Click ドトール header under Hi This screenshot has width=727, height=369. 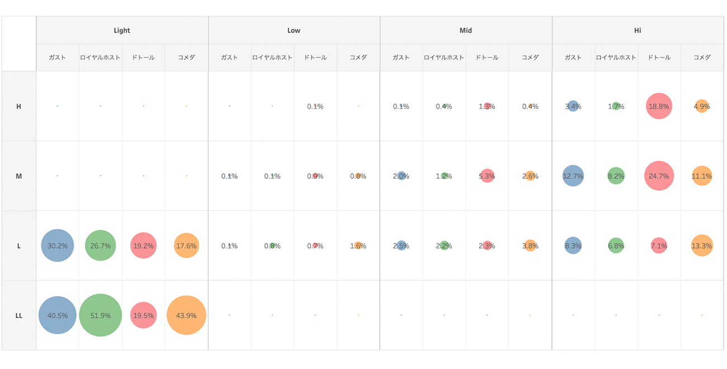659,58
